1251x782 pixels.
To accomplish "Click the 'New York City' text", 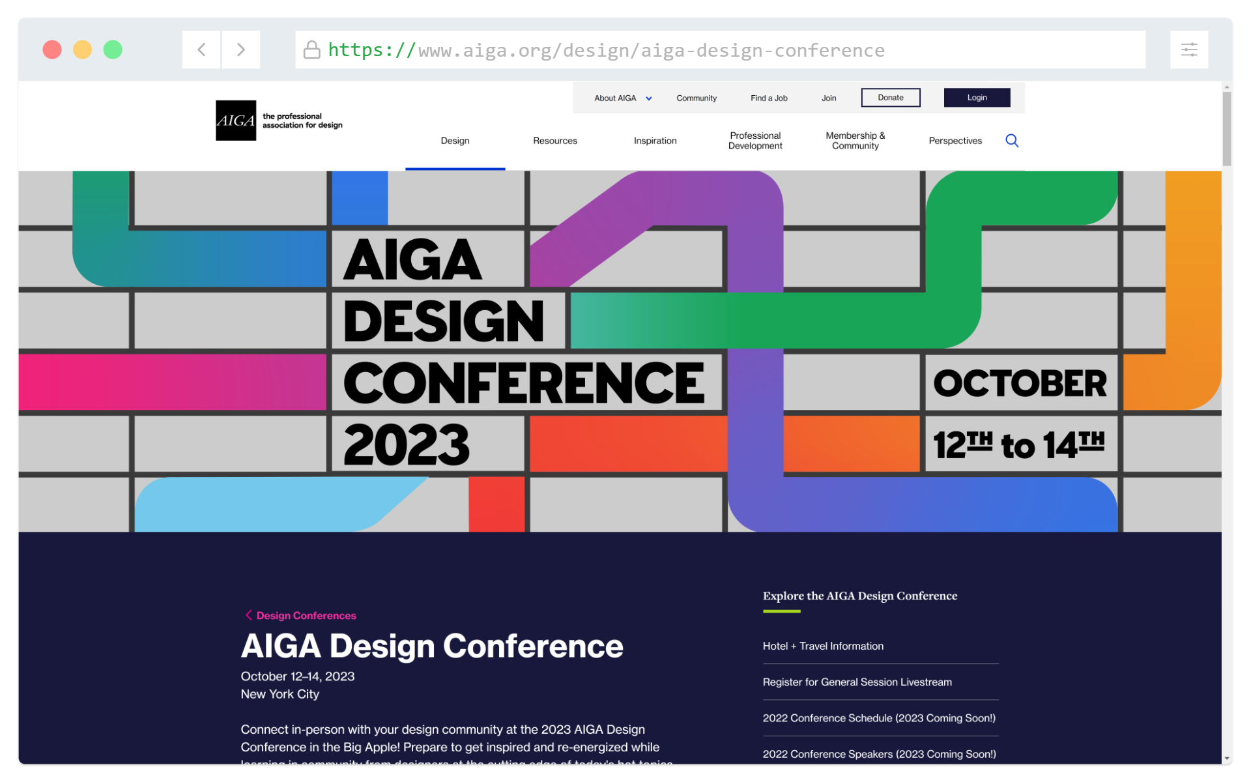I will (280, 694).
